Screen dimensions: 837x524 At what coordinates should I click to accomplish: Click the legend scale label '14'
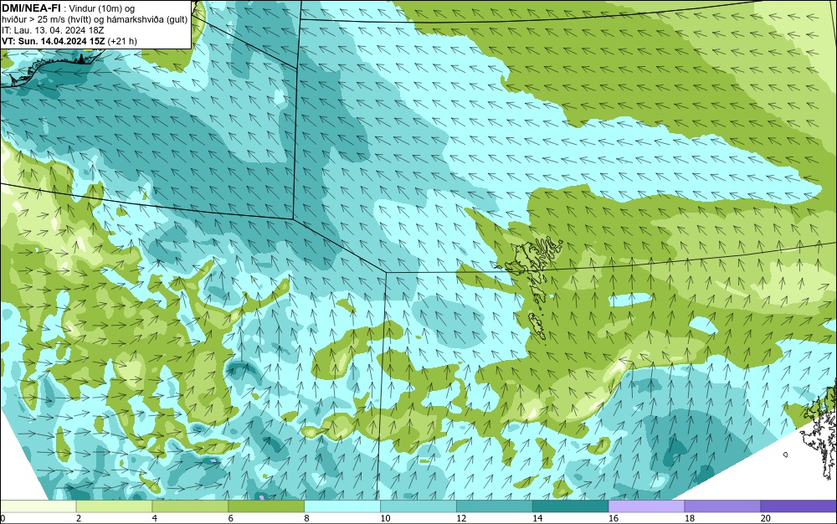537,518
